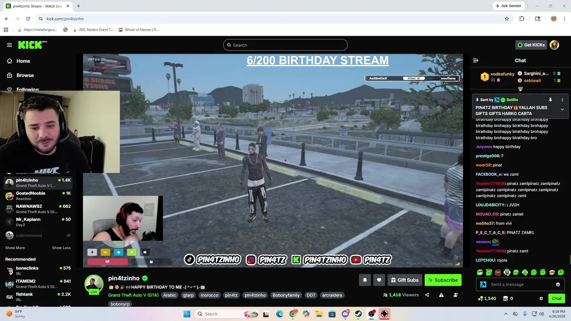Open the Windows Start menu
The width and height of the screenshot is (571, 321).
[187, 314]
